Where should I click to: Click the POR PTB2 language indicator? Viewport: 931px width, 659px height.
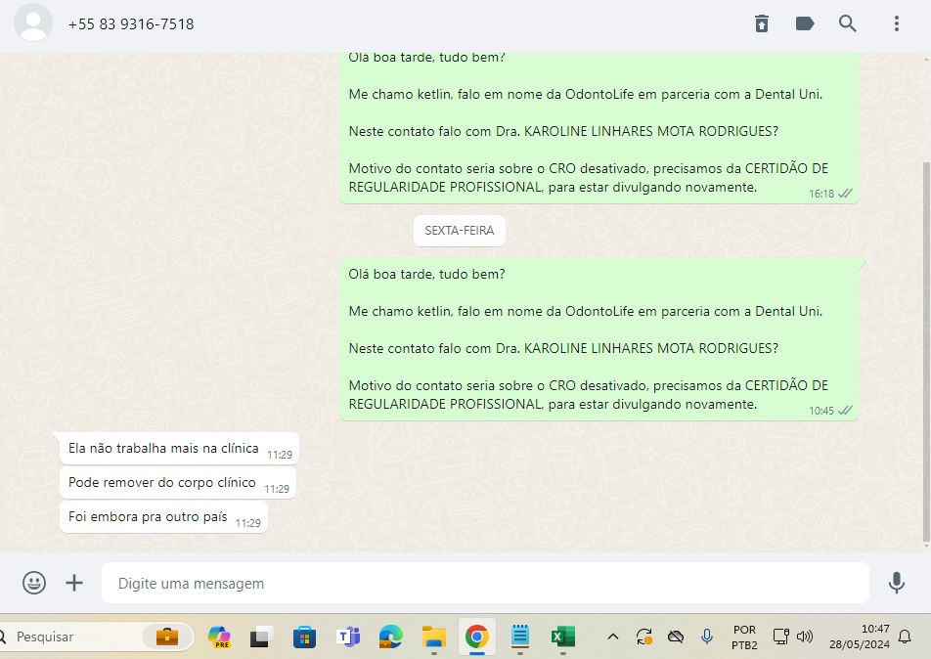[x=744, y=637]
